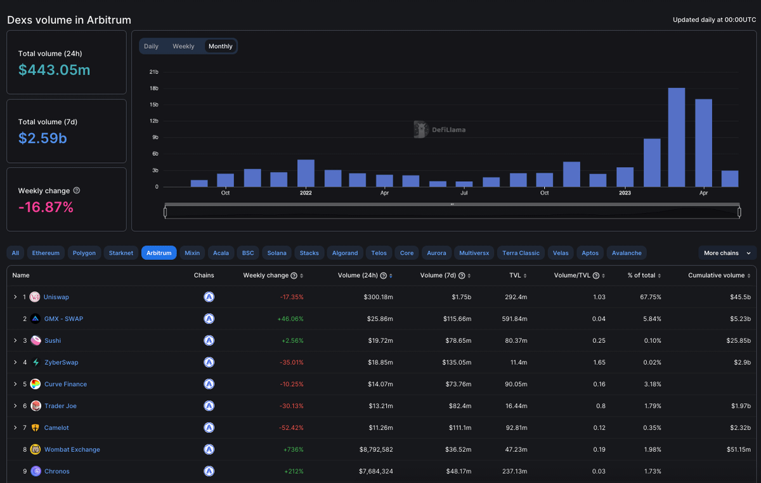The width and height of the screenshot is (761, 483).
Task: Switch chart to Daily view
Action: tap(151, 46)
